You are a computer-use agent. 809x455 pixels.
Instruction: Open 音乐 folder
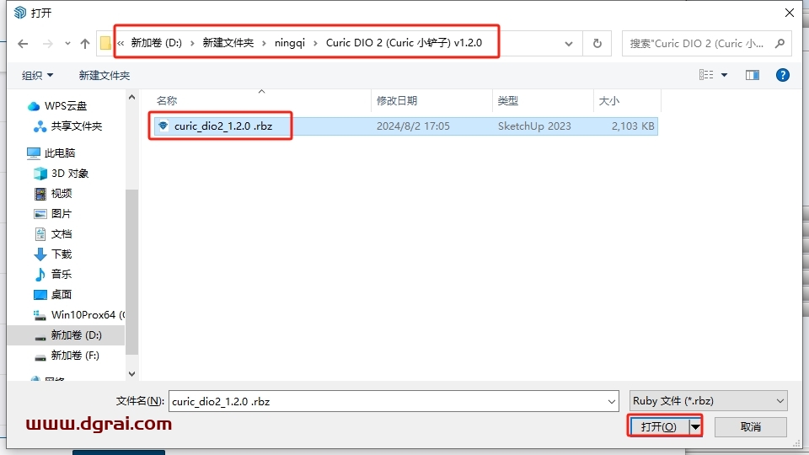click(x=52, y=274)
